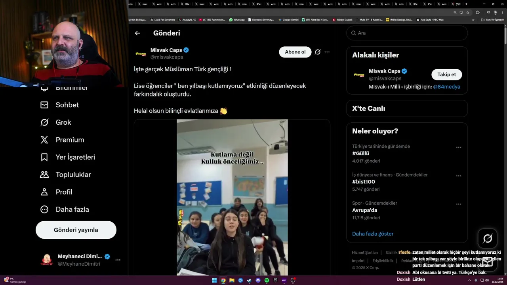
Task: Open a new browser tab
Action: tap(466, 4)
